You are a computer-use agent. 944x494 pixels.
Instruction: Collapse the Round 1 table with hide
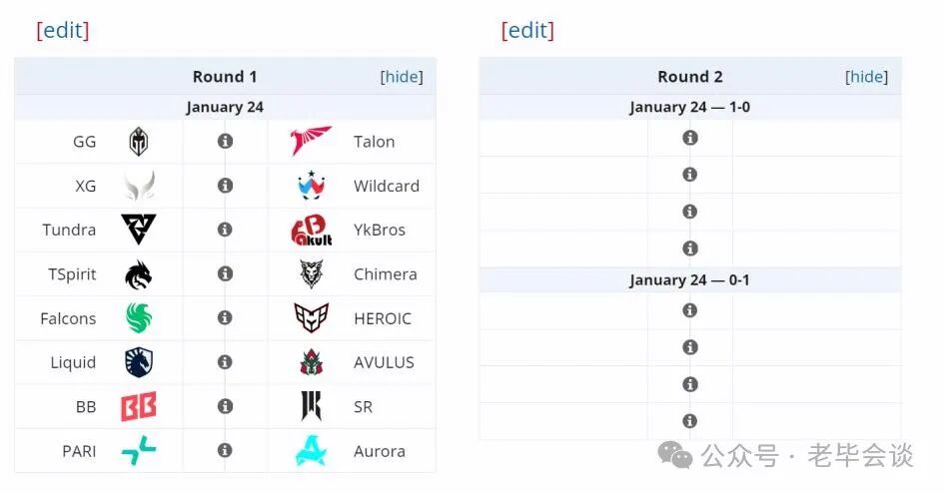(402, 77)
